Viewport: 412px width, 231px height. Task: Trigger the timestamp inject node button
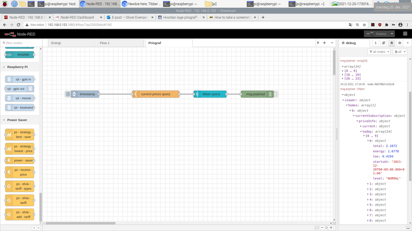click(x=68, y=94)
